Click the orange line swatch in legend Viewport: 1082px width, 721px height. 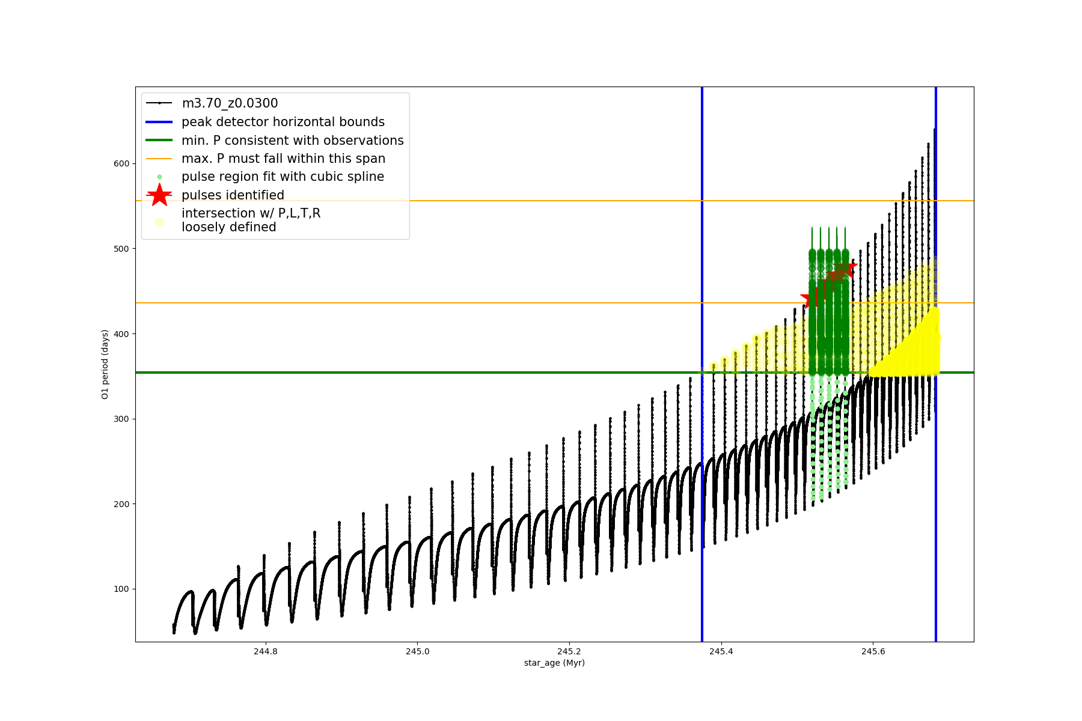[159, 159]
